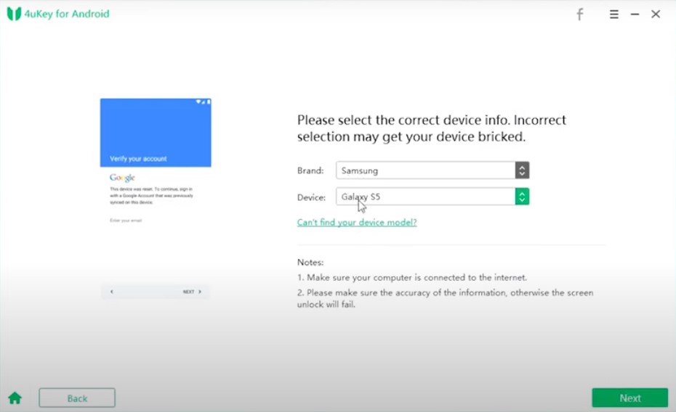The height and width of the screenshot is (412, 676).
Task: Click the Galaxy S5 device field
Action: point(425,197)
